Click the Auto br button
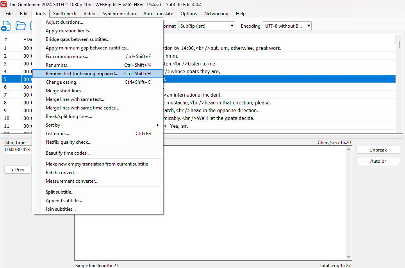The height and width of the screenshot is (268, 405). tap(378, 161)
